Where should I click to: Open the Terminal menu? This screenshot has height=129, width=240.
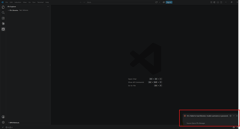[40, 2]
